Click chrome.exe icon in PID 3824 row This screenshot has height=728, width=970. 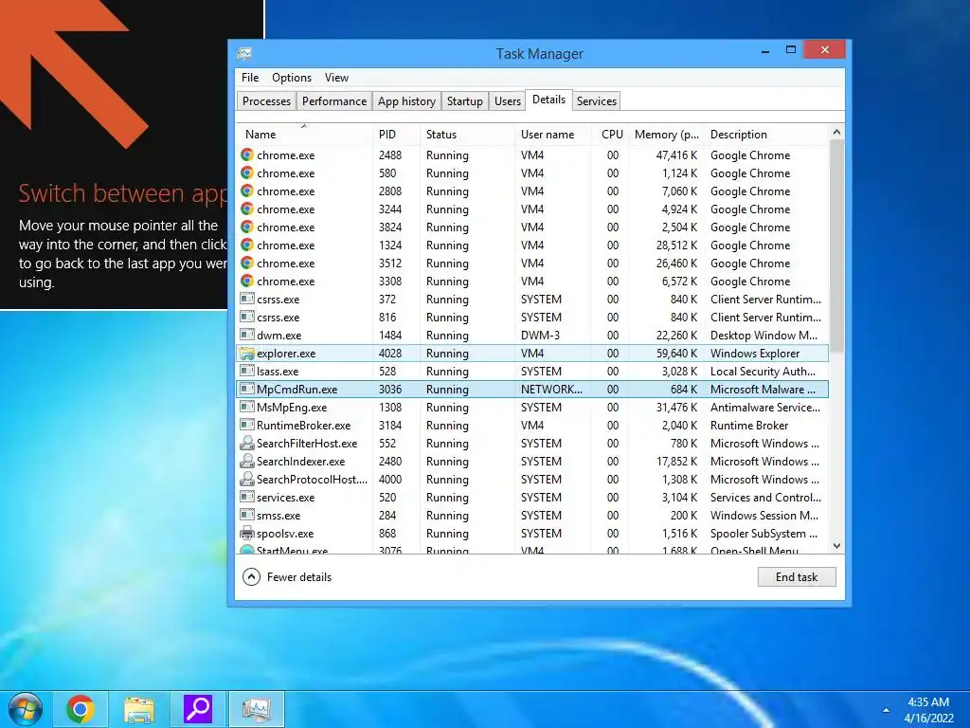click(x=247, y=227)
